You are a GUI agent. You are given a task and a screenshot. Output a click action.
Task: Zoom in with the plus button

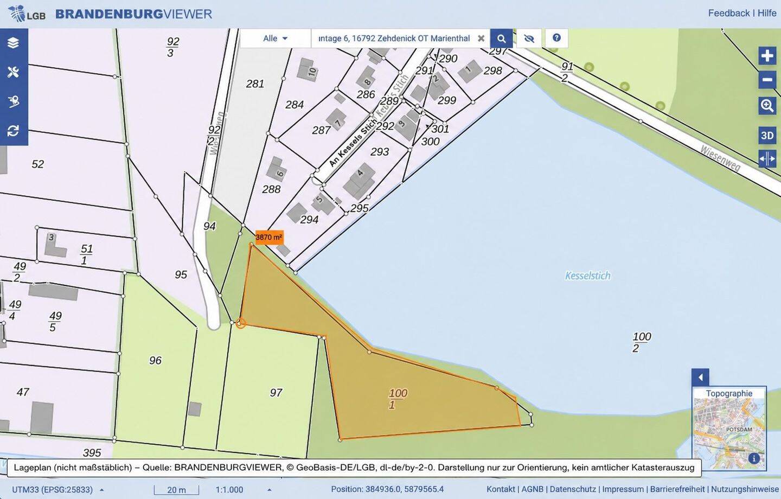point(767,55)
